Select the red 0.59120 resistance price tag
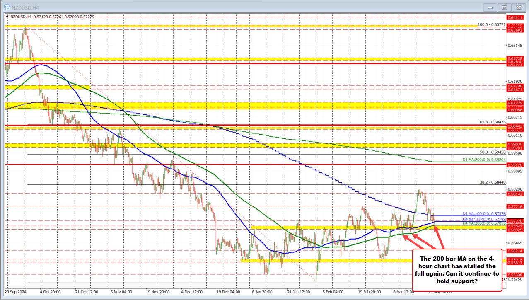Viewport: 529px width, 300px height. click(515, 165)
